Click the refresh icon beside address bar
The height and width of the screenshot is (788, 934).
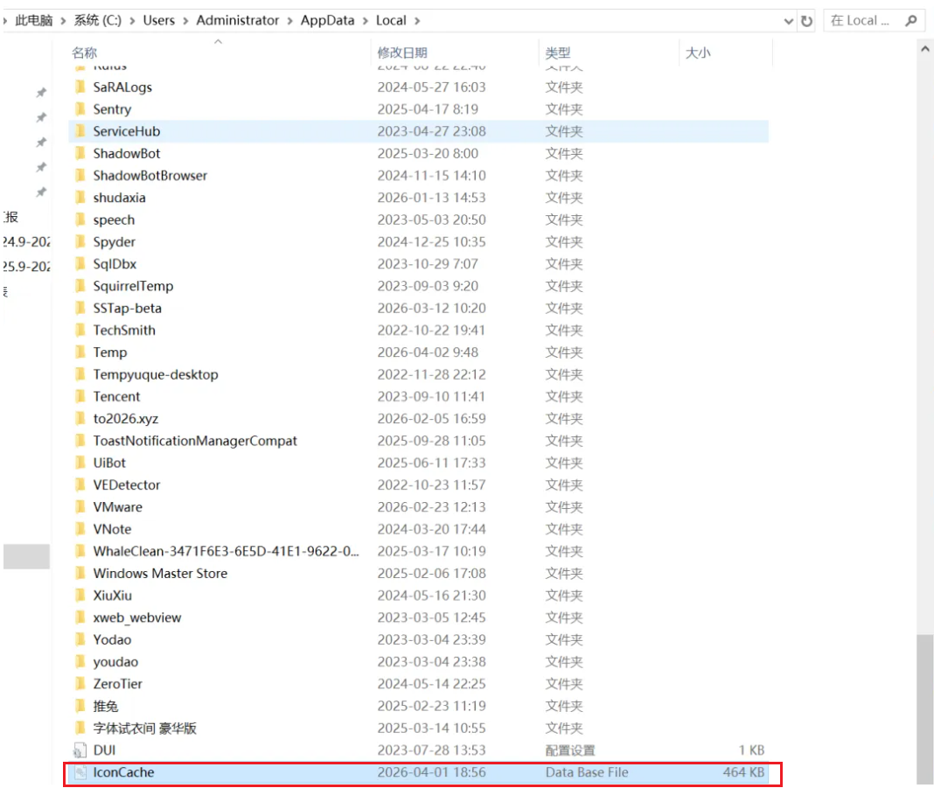pos(806,21)
